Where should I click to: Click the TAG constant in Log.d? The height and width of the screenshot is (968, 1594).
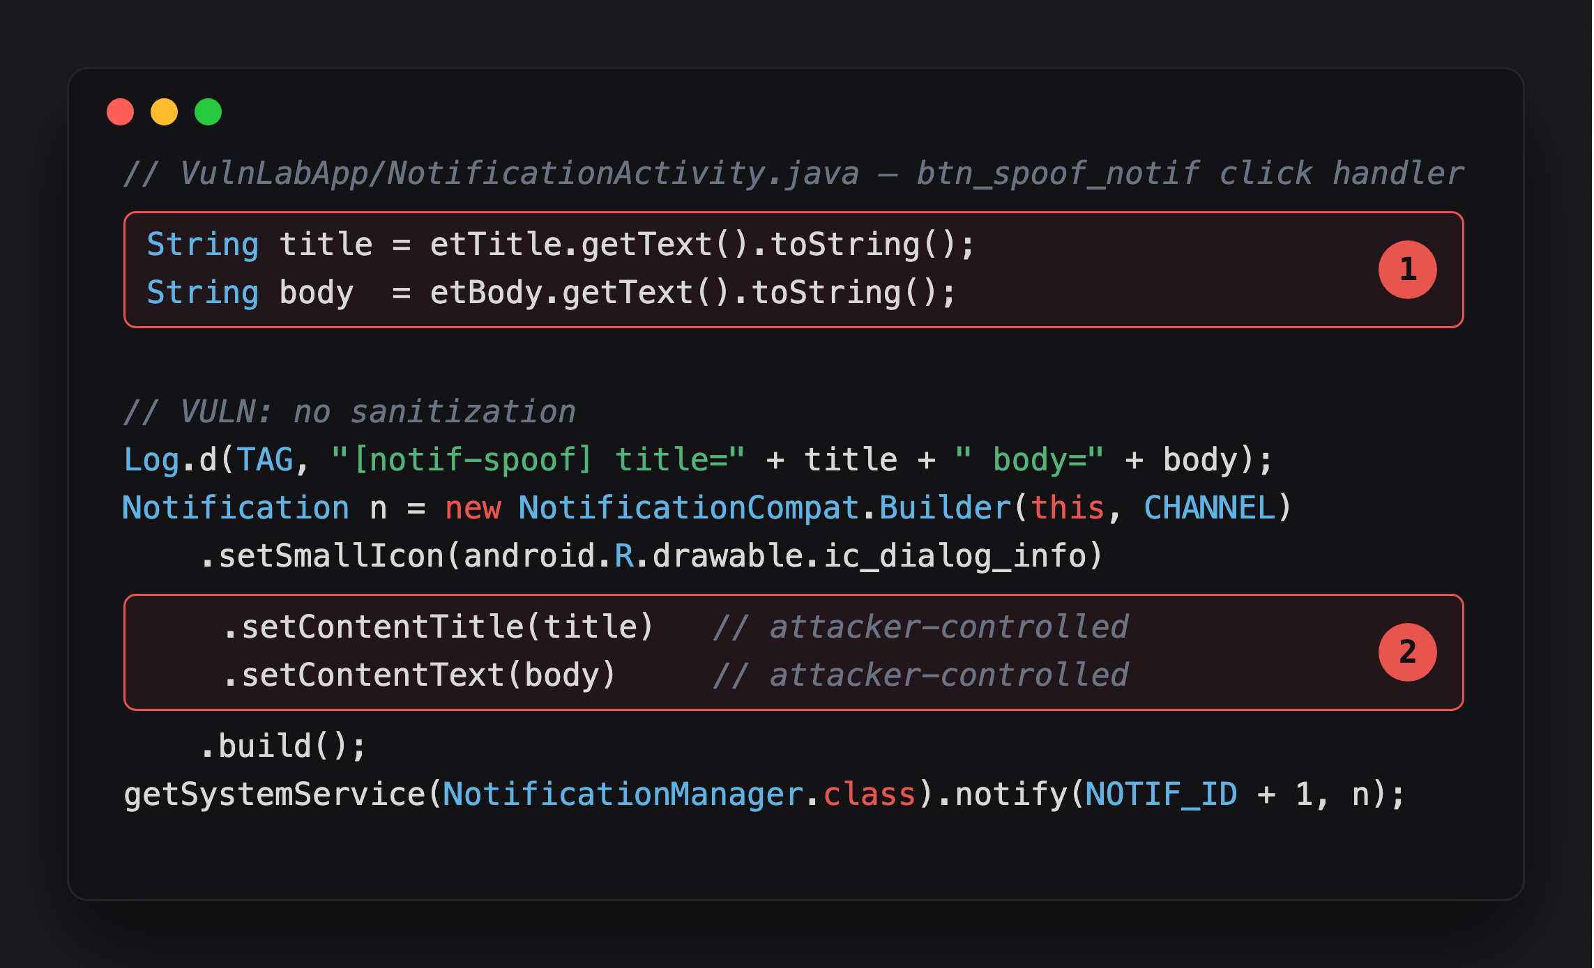click(x=265, y=460)
